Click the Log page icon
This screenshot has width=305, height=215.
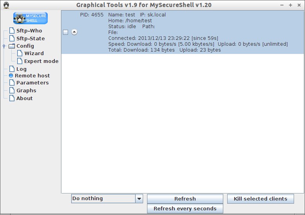coord(12,69)
